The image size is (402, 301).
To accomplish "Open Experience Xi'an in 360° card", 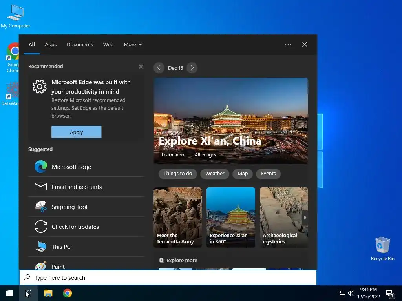I will 231,217.
